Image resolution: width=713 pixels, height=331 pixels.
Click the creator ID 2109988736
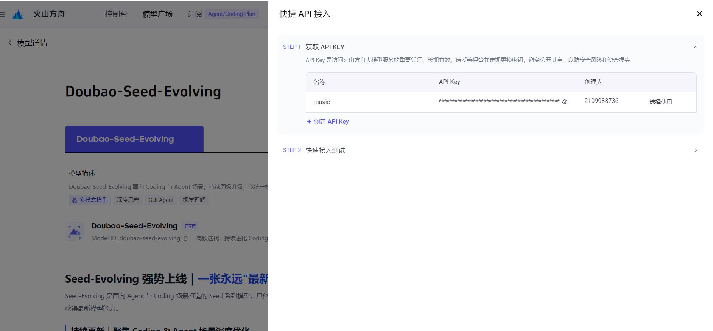tap(601, 101)
